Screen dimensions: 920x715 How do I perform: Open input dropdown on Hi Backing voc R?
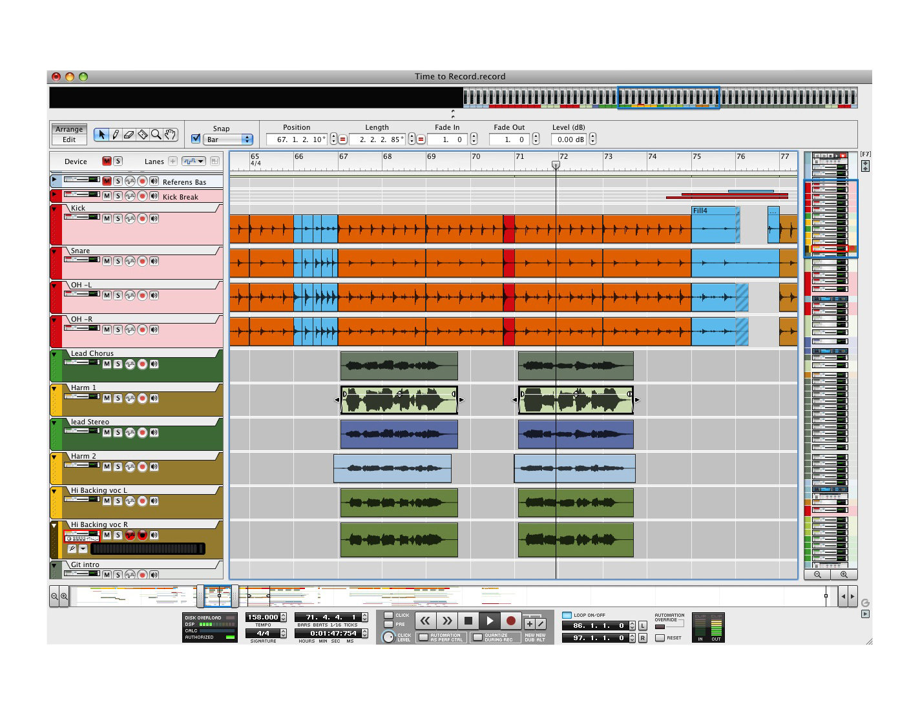(x=83, y=549)
